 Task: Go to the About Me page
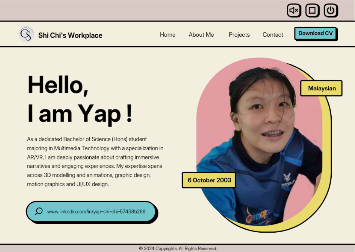201,35
